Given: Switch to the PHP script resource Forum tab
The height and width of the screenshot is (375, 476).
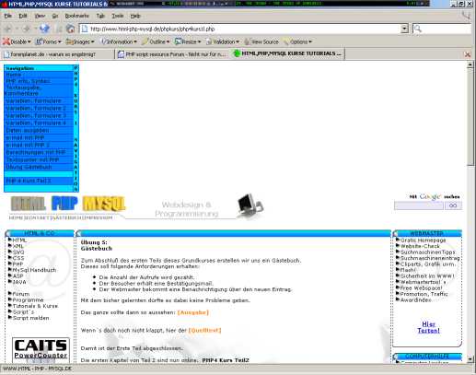Looking at the screenshot, I should 172,54.
